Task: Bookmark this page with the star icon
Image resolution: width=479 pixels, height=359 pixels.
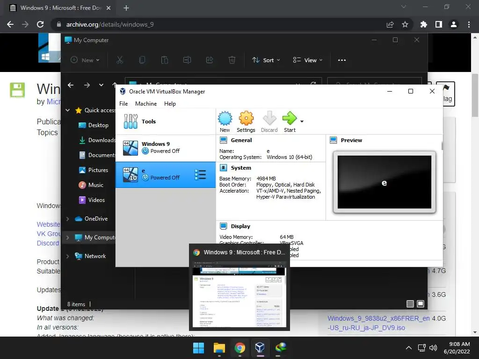Action: 405,24
